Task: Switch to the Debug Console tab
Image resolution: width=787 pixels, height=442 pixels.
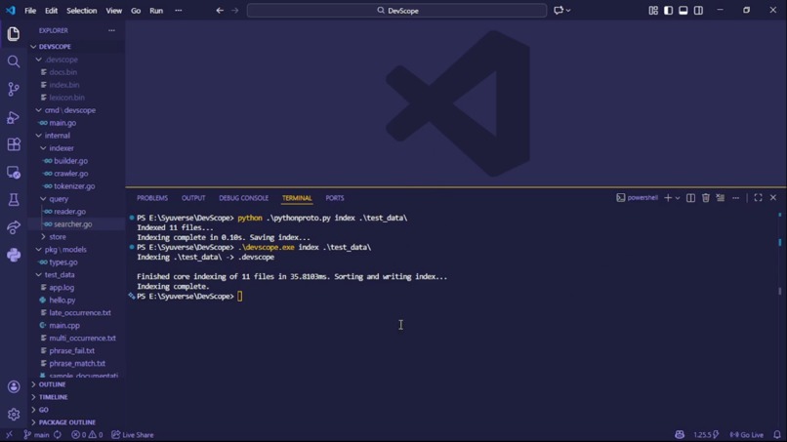Action: 243,198
